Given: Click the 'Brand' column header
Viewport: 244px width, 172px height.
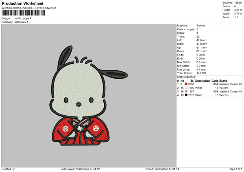Looking at the screenshot, I should point(223,81).
